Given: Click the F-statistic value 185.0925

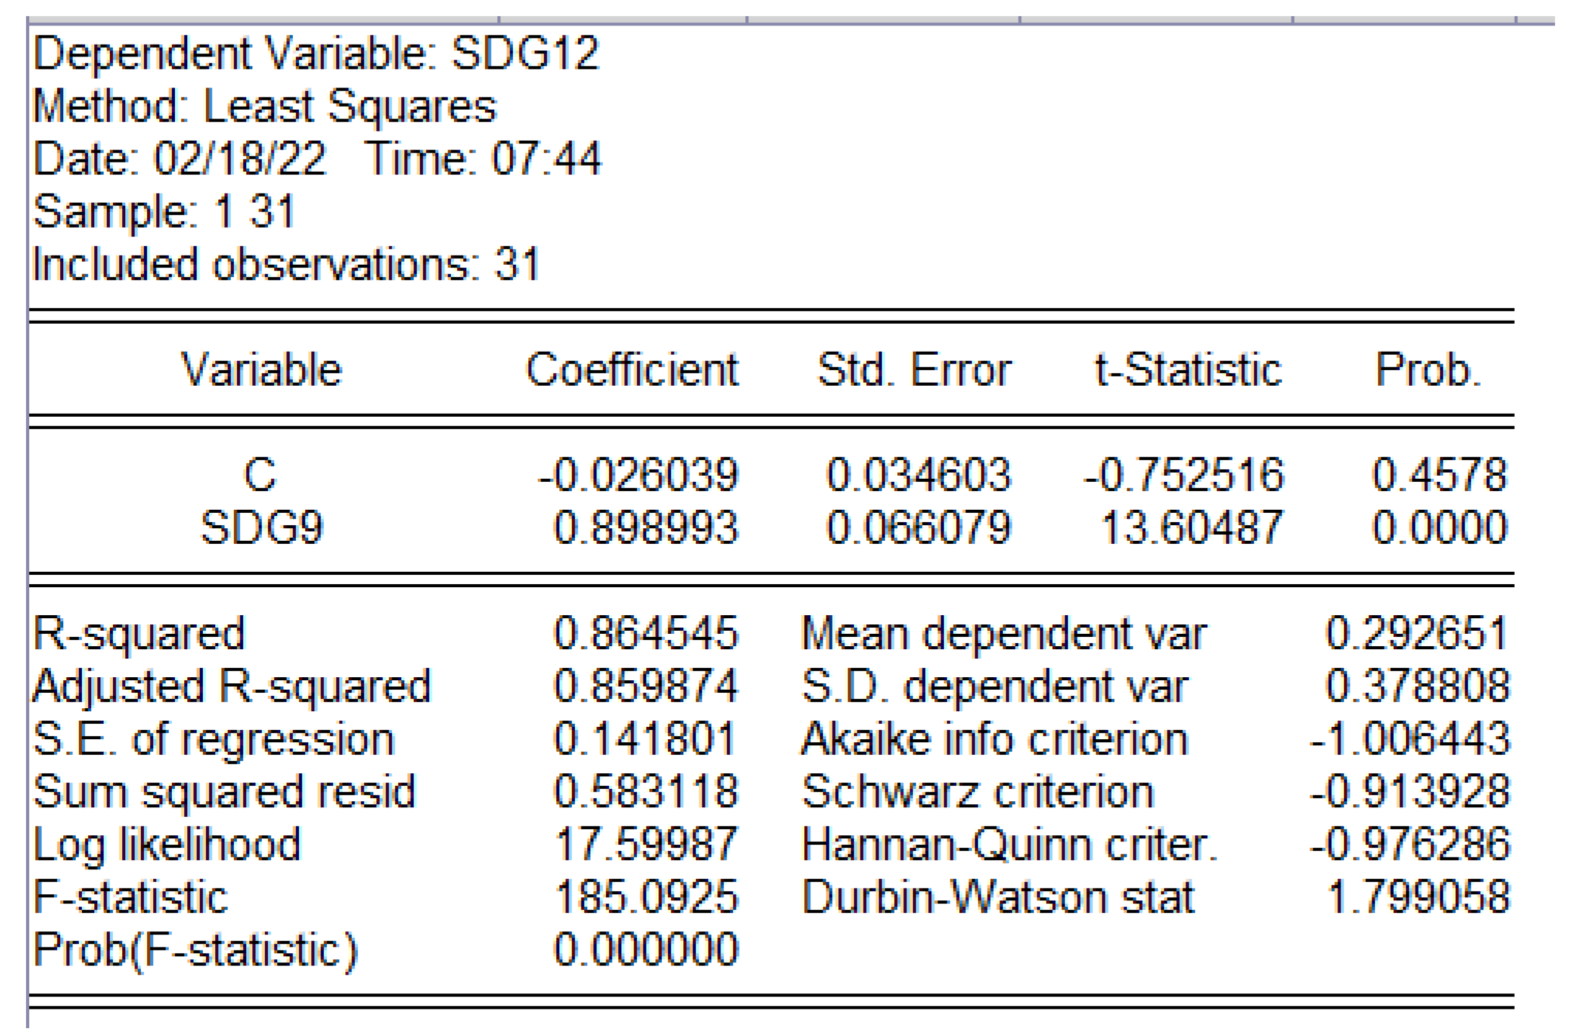Looking at the screenshot, I should 647,897.
